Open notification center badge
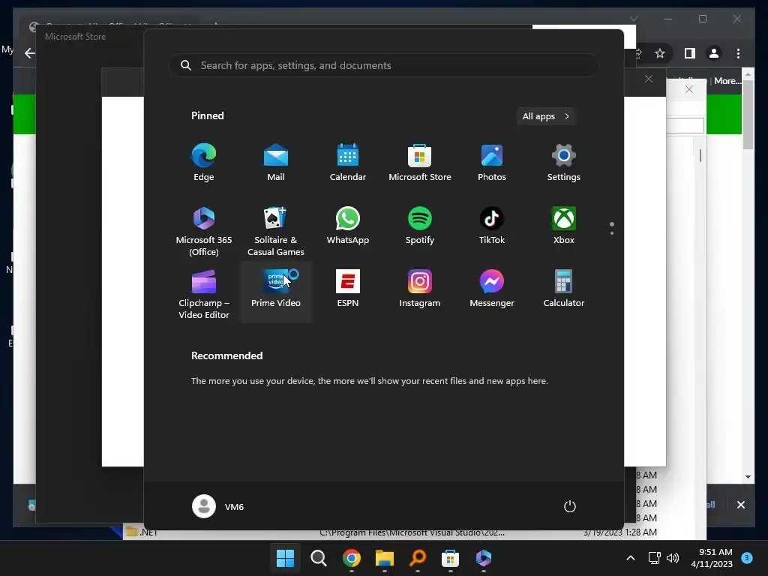 (x=747, y=558)
